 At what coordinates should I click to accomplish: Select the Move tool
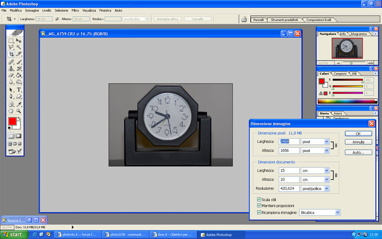coord(19,41)
